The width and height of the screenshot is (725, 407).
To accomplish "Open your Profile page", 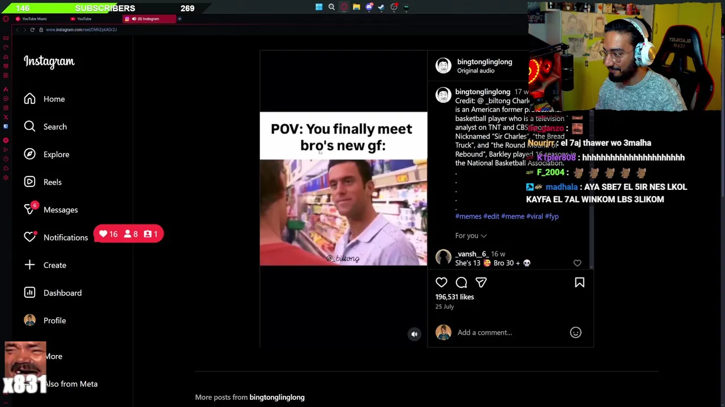I will coord(45,321).
